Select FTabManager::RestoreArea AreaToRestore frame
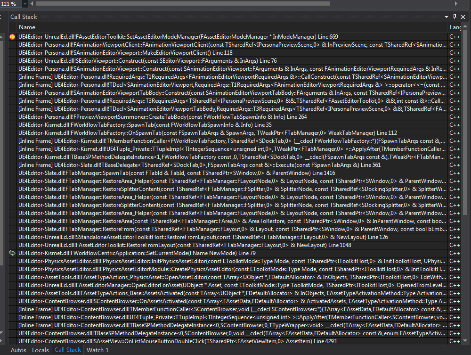Viewport: 471px width, 355px height. coord(232,221)
